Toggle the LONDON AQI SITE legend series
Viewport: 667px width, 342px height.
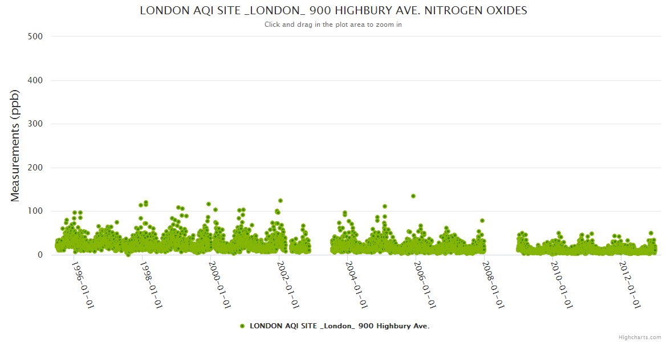[x=339, y=326]
